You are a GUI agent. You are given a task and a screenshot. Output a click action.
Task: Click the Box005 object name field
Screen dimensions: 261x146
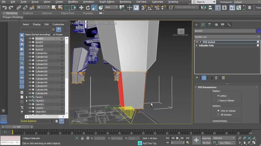(225, 31)
